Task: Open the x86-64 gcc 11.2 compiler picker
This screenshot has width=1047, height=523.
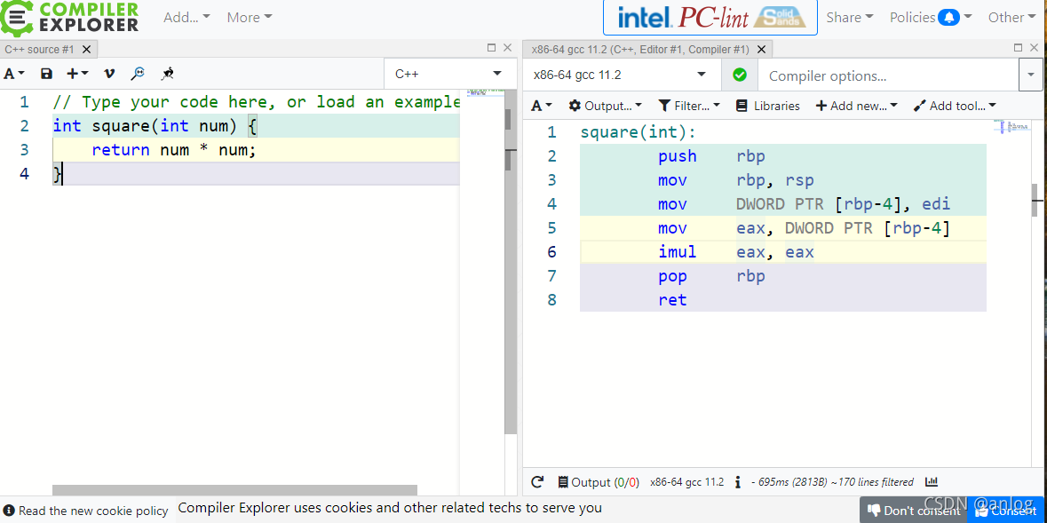Action: pos(623,75)
